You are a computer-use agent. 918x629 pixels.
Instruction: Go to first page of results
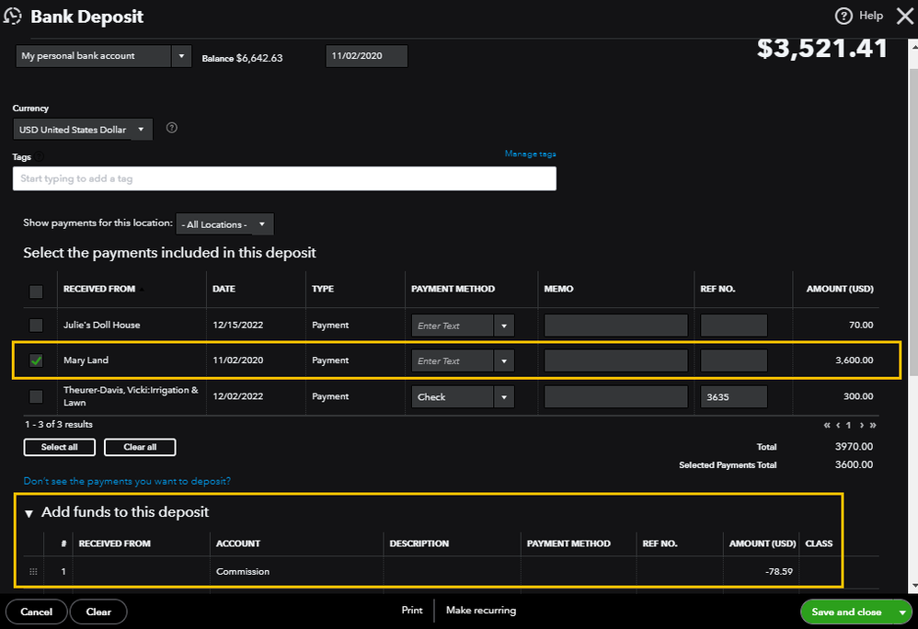827,425
